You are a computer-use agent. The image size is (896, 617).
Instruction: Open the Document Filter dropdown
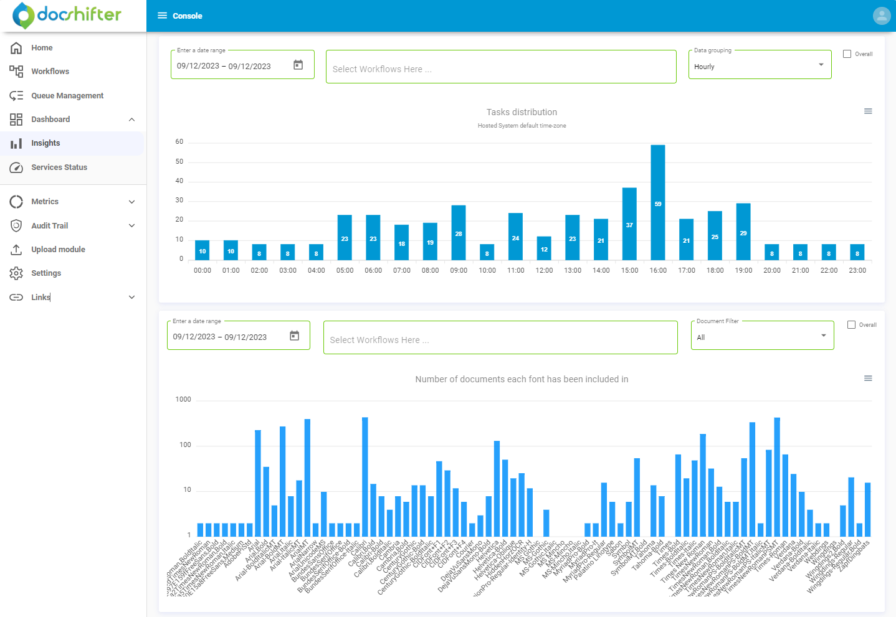click(x=761, y=337)
